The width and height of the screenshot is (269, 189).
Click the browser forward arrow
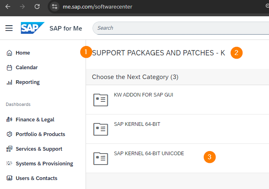pos(22,7)
